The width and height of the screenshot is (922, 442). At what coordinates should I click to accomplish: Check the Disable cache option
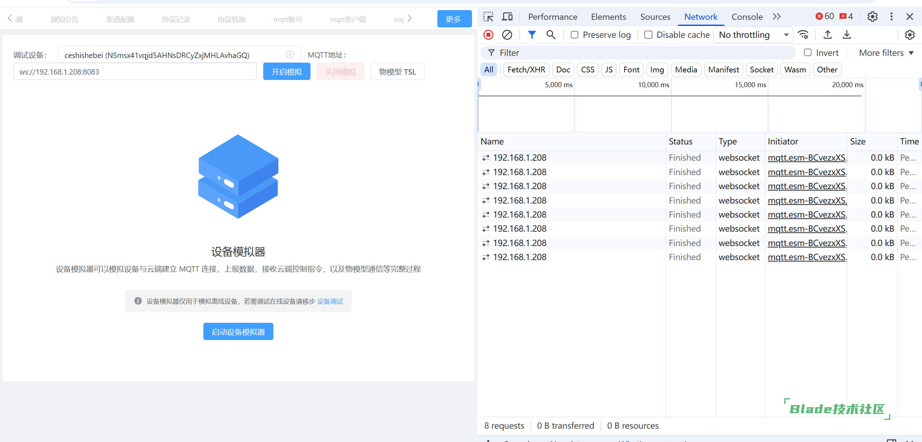pos(648,35)
